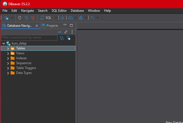183x123 pixels.
Task: Click the search magnifier icon
Action: click(x=93, y=18)
